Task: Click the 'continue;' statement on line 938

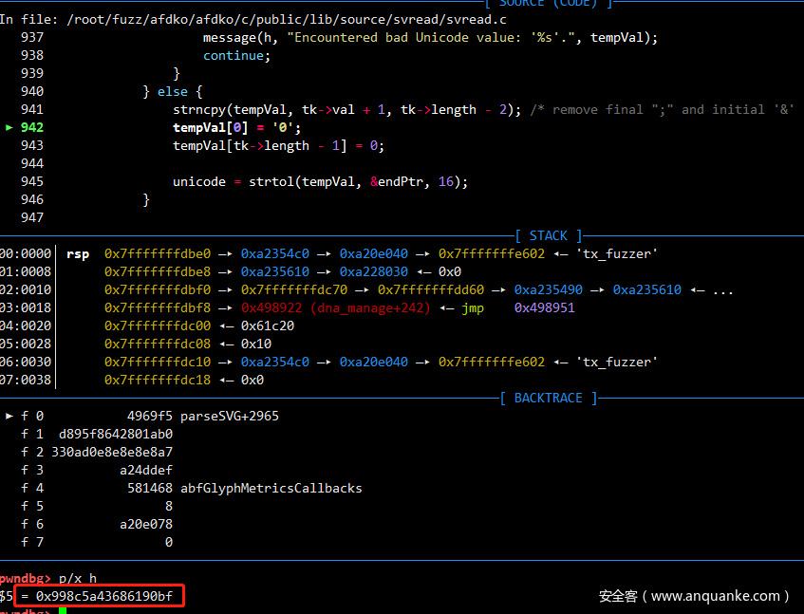Action: click(236, 55)
